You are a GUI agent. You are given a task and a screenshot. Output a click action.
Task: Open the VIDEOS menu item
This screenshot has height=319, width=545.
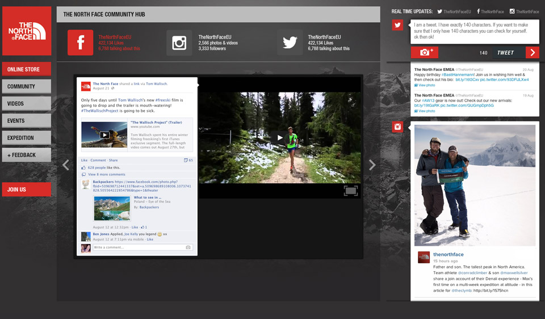tap(27, 103)
